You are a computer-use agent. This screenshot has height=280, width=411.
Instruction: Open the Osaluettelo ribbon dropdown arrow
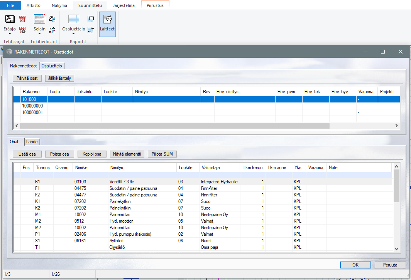point(73,34)
